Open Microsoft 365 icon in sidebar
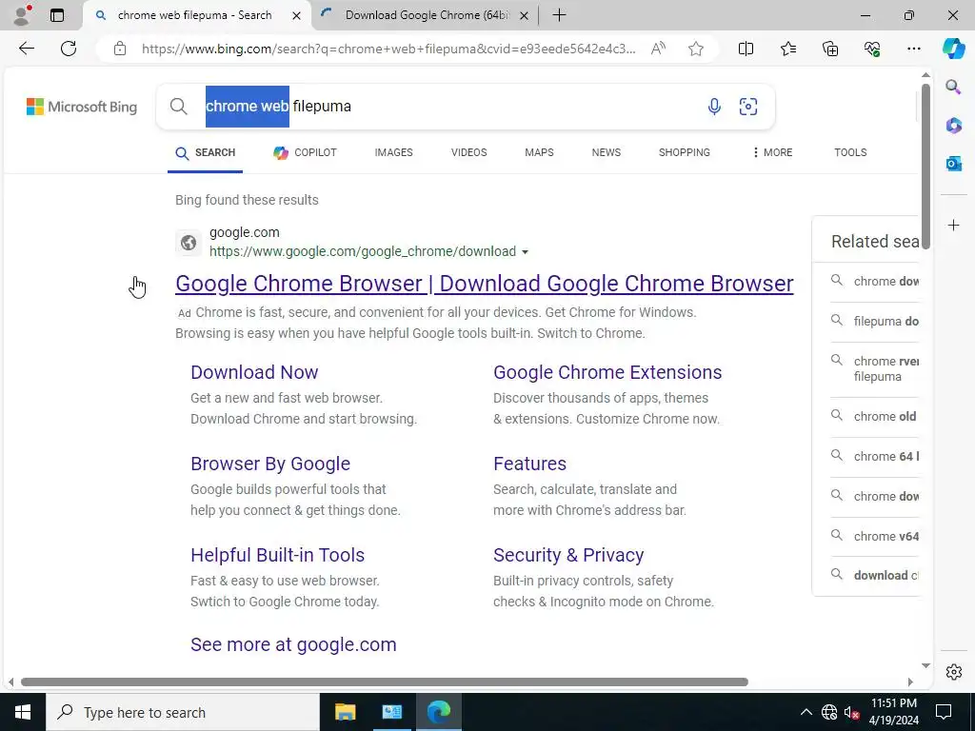Image resolution: width=975 pixels, height=731 pixels. coord(953,125)
